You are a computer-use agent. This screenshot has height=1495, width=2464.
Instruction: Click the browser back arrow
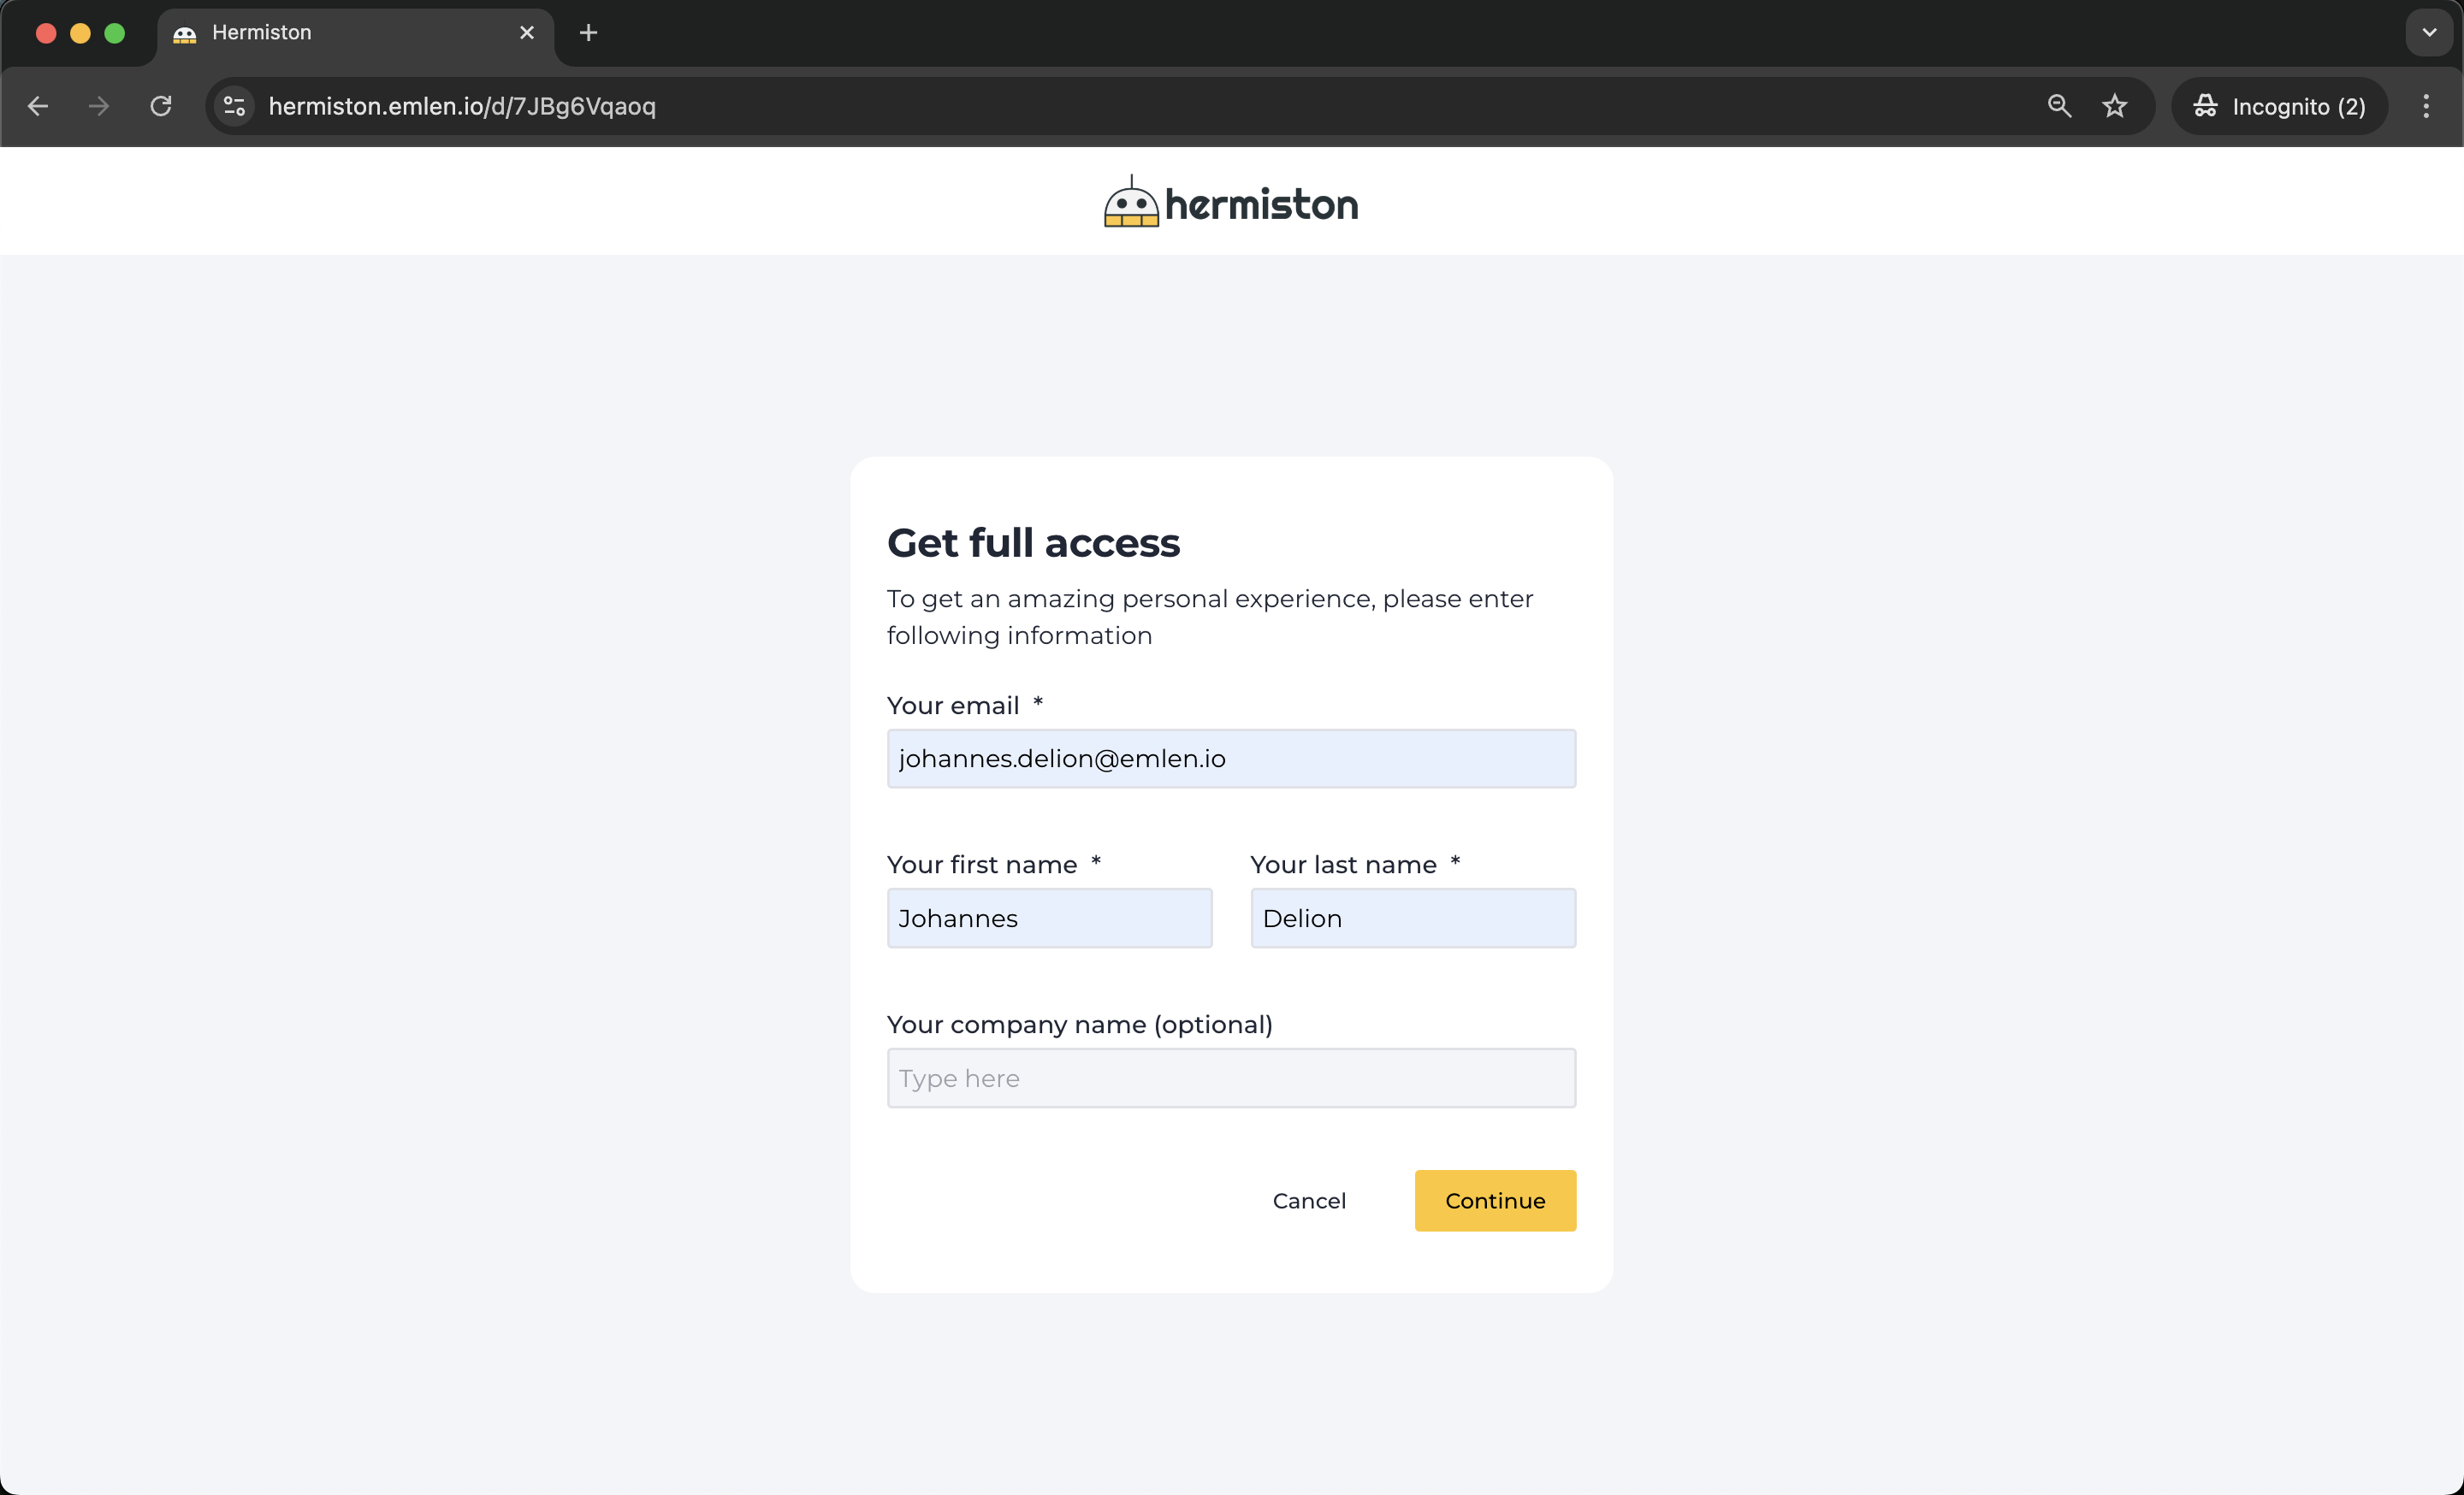38,106
